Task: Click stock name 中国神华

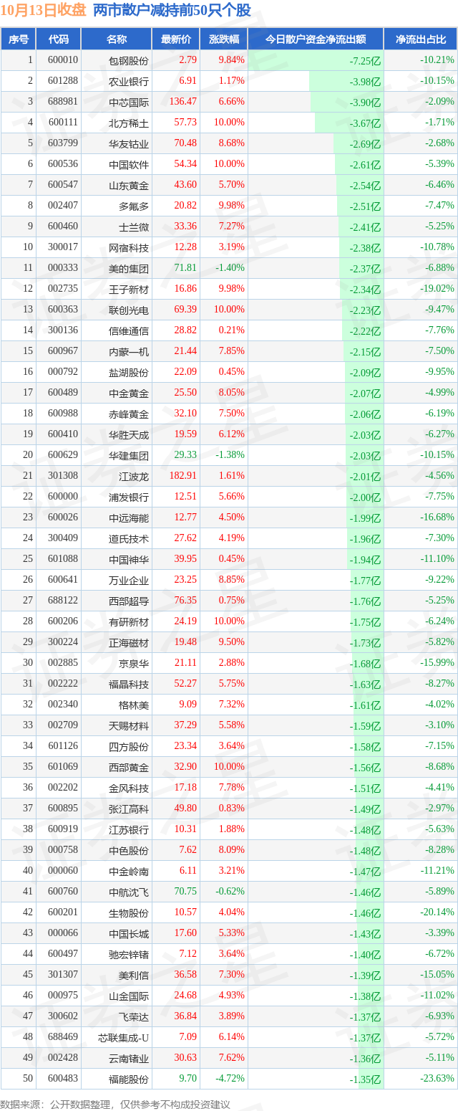Action: click(129, 560)
